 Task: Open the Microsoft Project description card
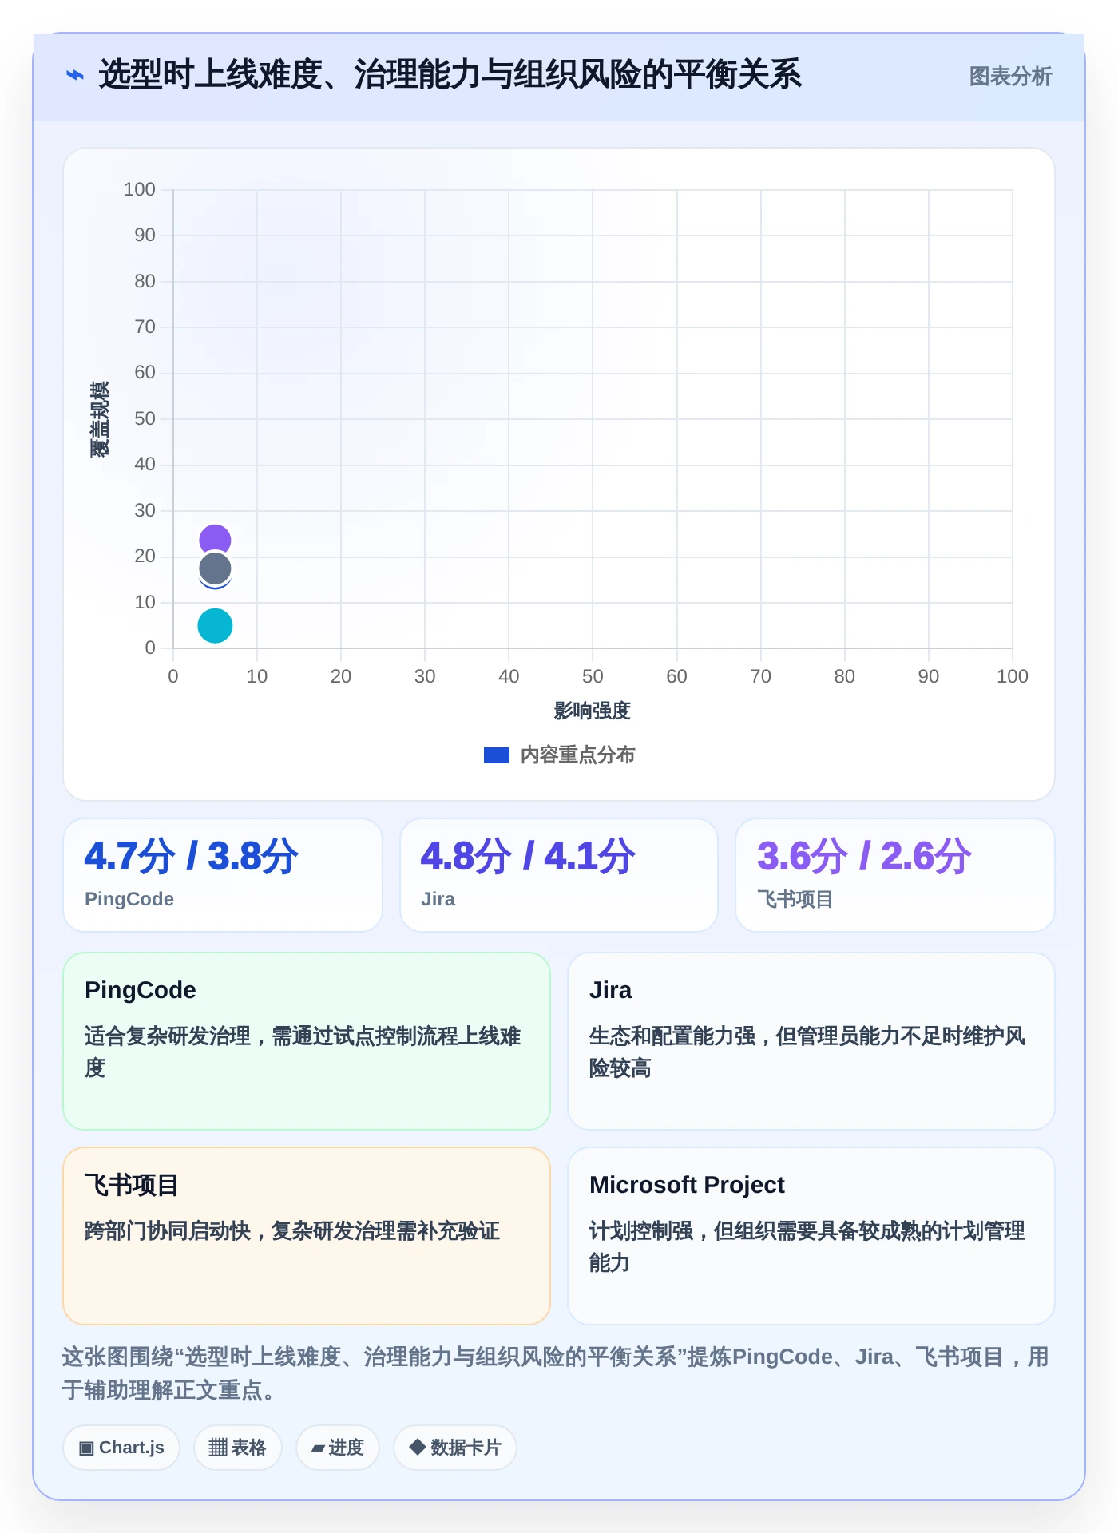(811, 1236)
